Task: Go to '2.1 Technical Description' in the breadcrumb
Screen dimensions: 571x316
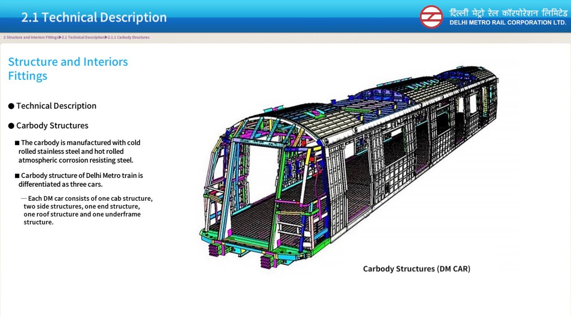Action: coord(83,38)
